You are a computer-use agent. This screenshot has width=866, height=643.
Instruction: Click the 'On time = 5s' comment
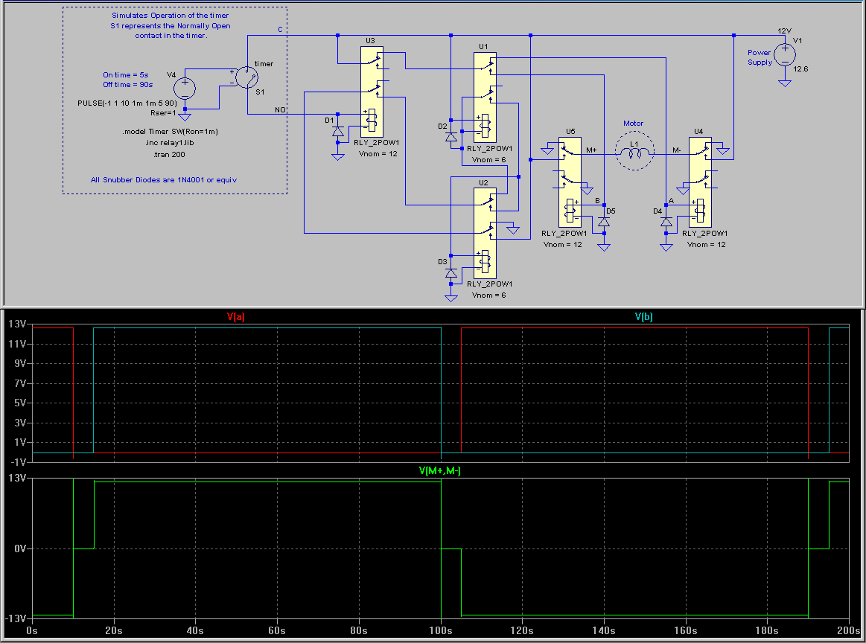coord(125,74)
